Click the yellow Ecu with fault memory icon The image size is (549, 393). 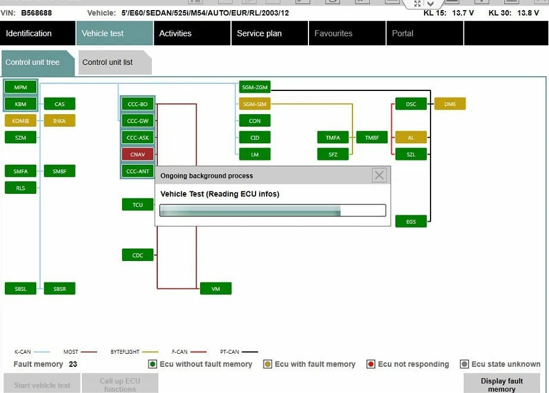[267, 364]
